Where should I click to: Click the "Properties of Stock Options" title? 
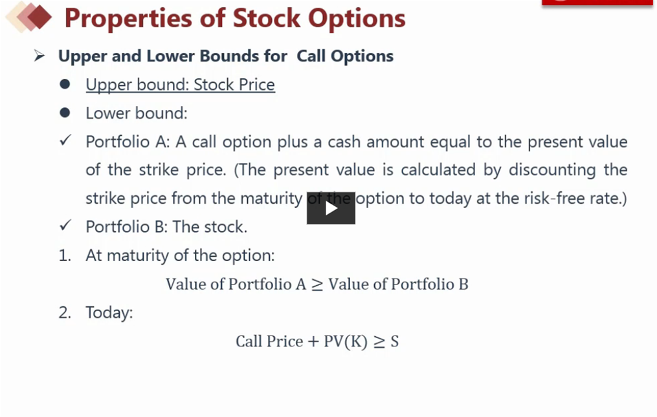pos(234,18)
